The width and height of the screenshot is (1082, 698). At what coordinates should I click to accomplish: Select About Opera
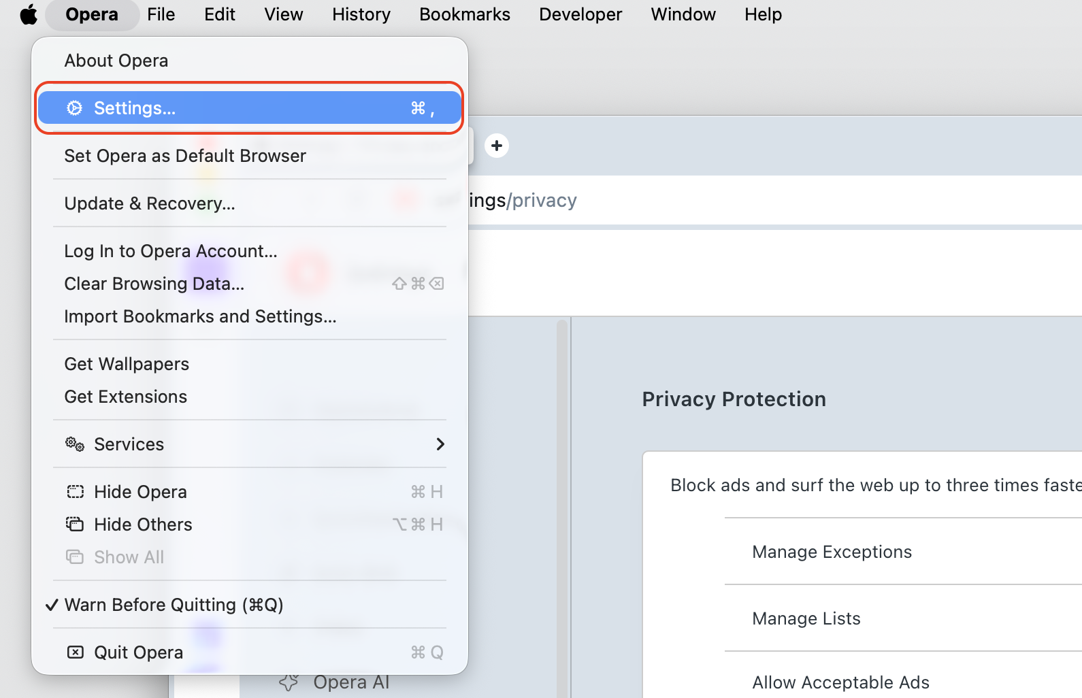pyautogui.click(x=250, y=61)
